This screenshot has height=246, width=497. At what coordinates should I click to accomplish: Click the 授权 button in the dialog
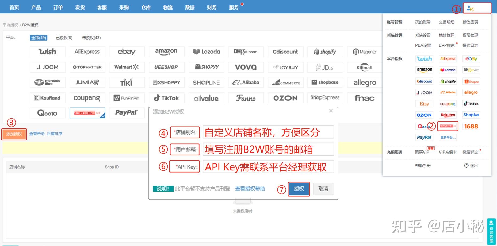(299, 189)
